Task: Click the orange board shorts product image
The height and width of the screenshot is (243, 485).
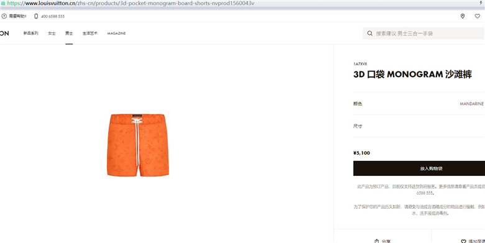Action: (138, 145)
